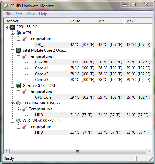Click the WDC WD50 hard drive icon
The image size is (155, 164).
click(x=18, y=121)
